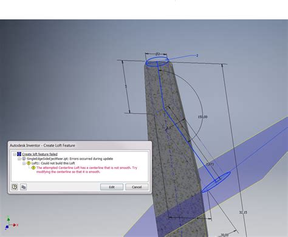Click the blue error icon beside Create loft feature failed

[x=19, y=154]
